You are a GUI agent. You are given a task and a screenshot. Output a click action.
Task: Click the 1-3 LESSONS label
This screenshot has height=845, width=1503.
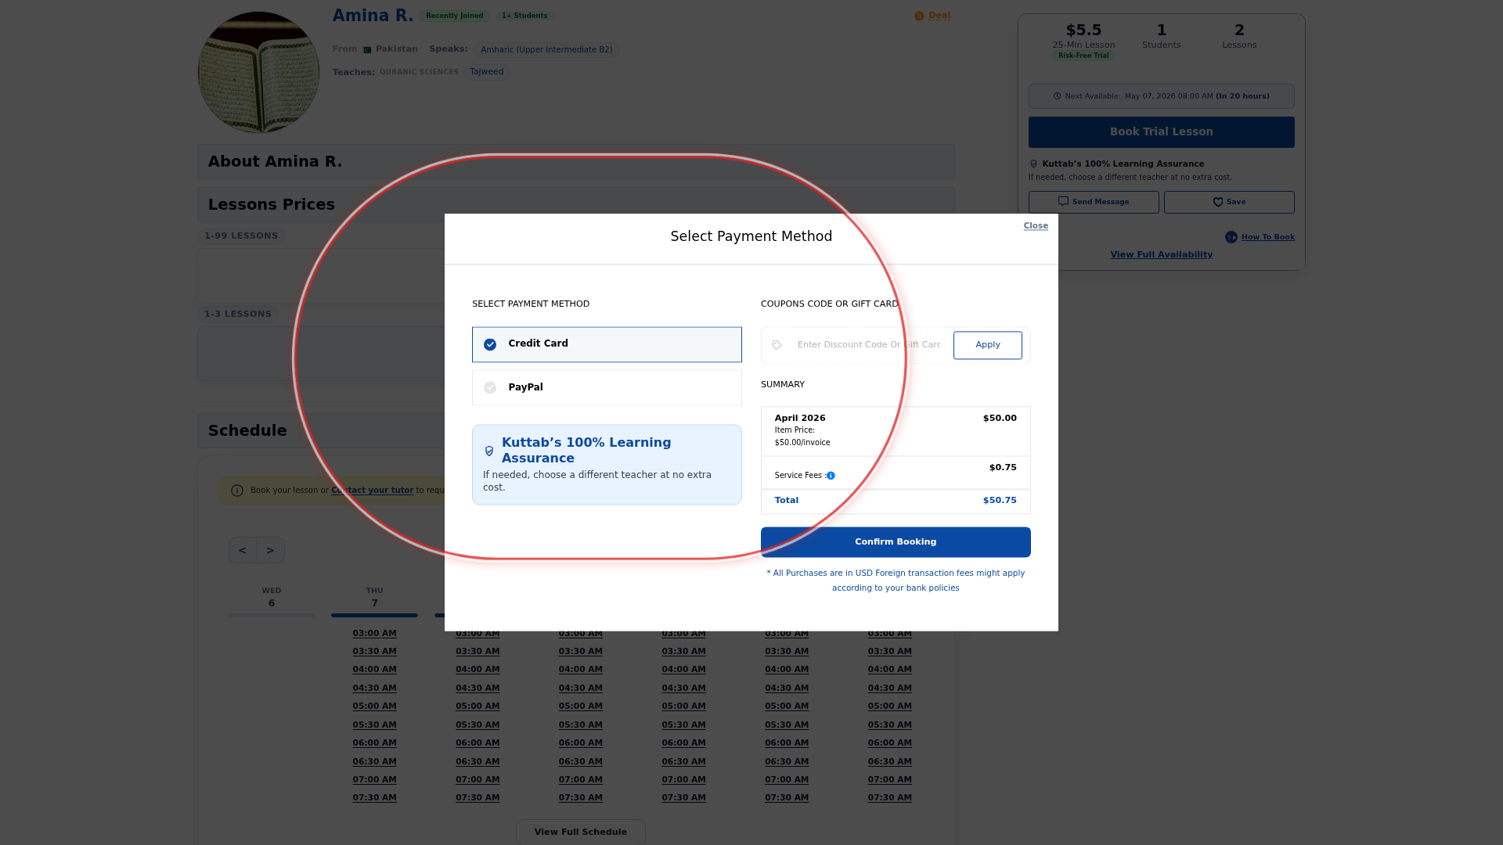coord(238,315)
